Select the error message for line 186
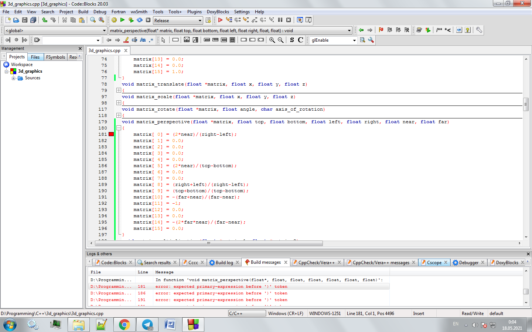The height and width of the screenshot is (332, 532). pyautogui.click(x=221, y=293)
